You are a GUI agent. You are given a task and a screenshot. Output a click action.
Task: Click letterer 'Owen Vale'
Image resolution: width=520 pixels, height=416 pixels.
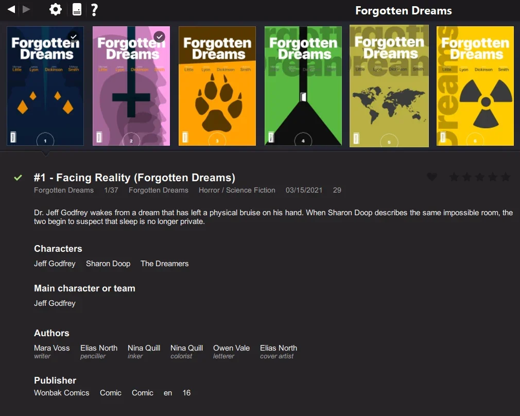[x=232, y=348]
